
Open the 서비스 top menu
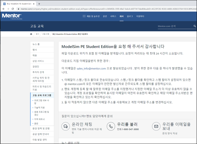pyautogui.click(x=113, y=16)
